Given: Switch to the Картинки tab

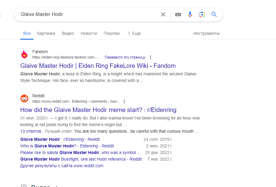Looking at the screenshot, I should [46, 33].
